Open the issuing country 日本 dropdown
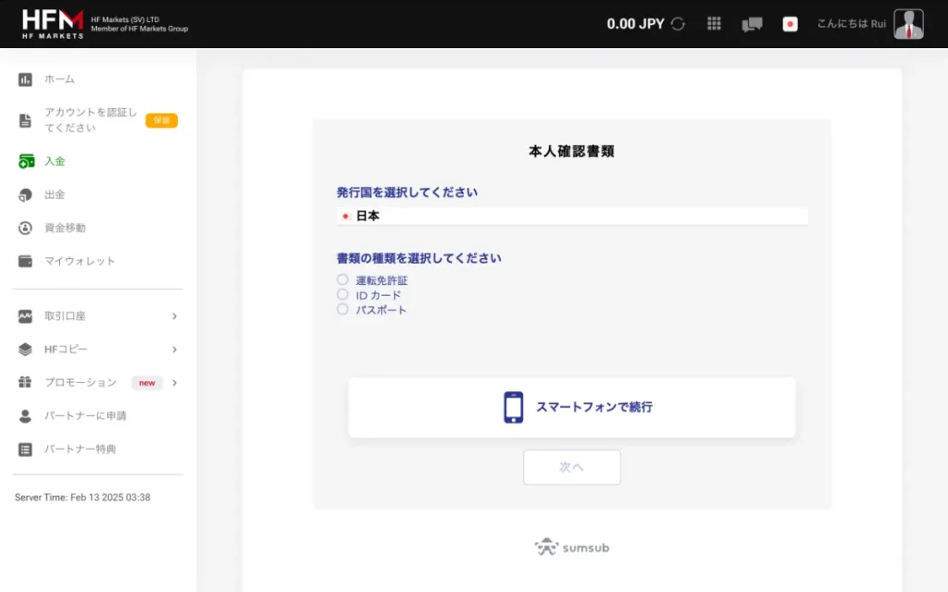Image resolution: width=948 pixels, height=592 pixels. pos(572,216)
